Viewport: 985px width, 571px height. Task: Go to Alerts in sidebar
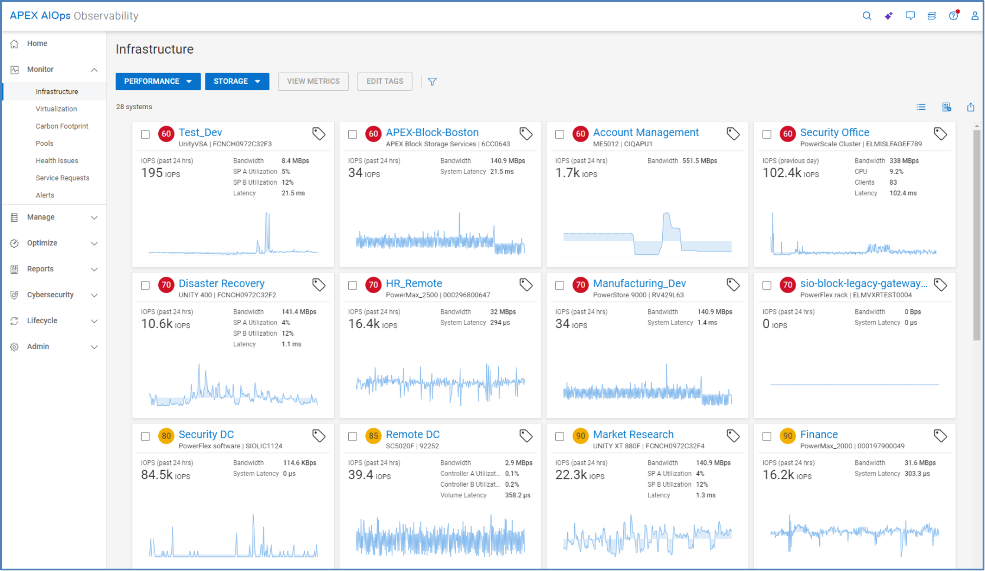(x=45, y=195)
